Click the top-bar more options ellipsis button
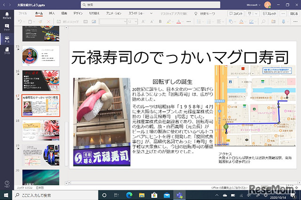 [283, 14]
